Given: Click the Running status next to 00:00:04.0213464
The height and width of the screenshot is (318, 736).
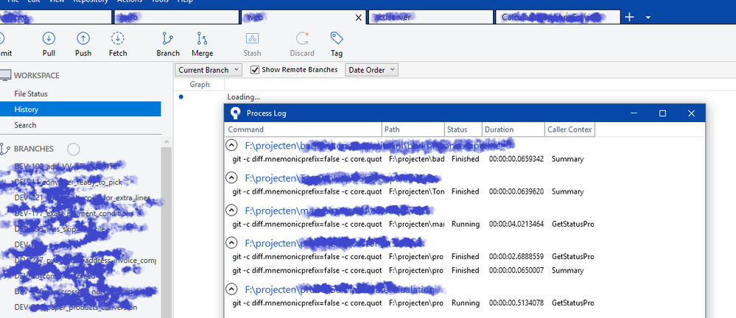Looking at the screenshot, I should pyautogui.click(x=465, y=225).
